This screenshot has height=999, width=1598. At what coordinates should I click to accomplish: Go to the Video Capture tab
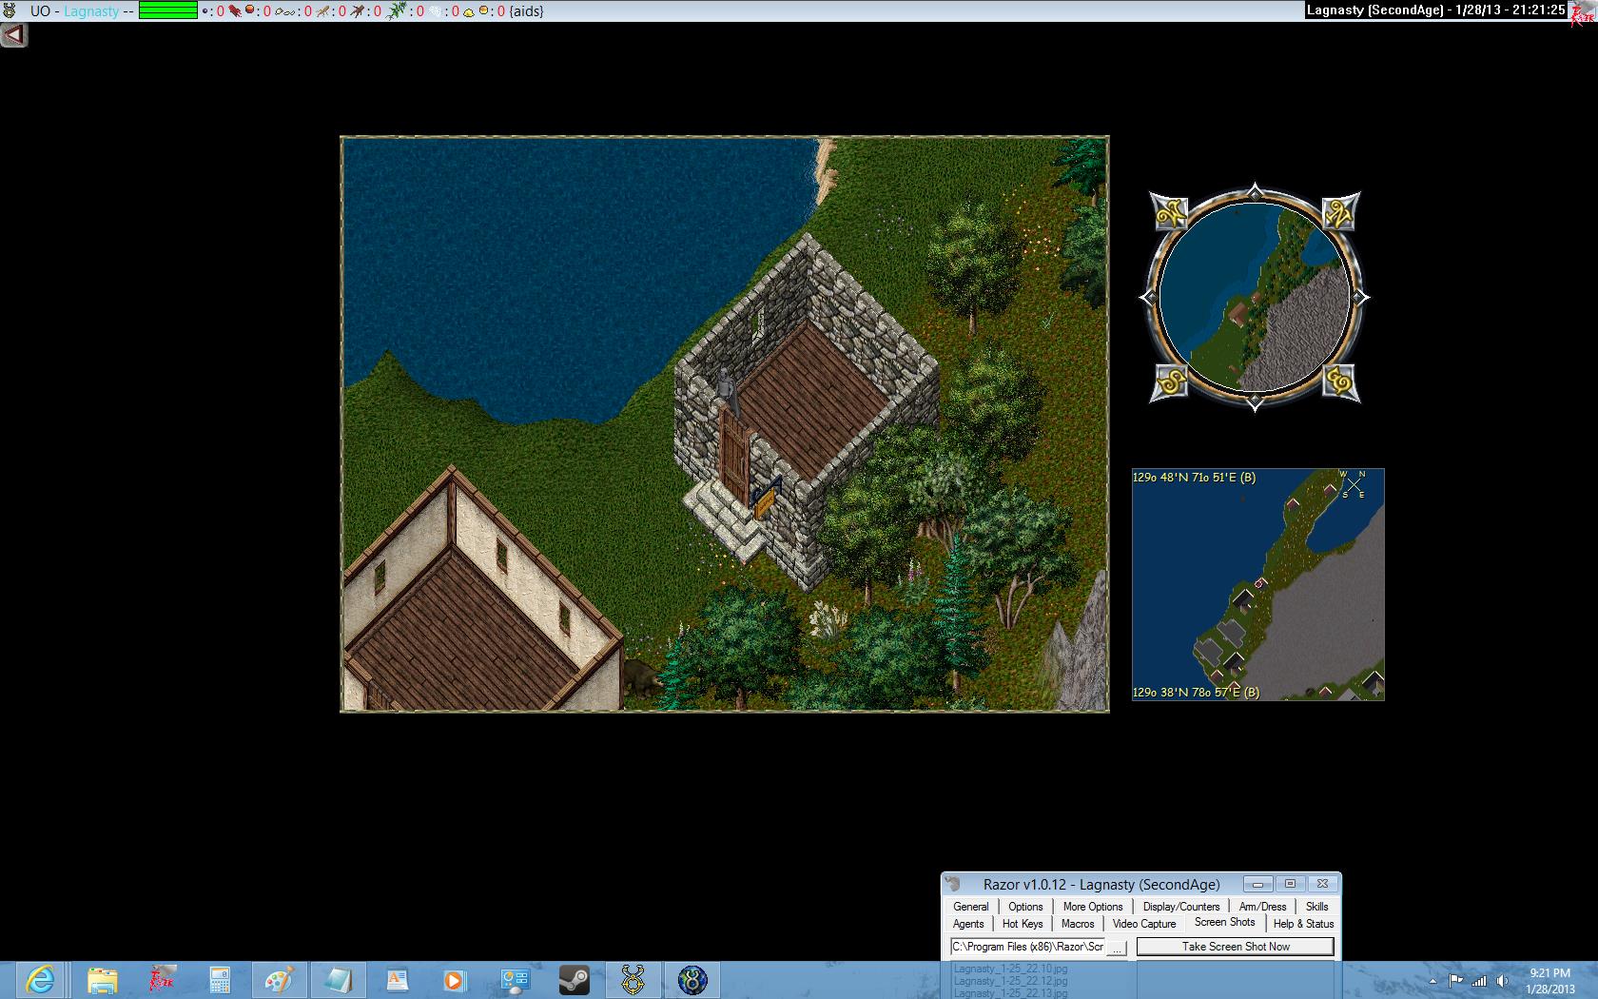[1144, 924]
